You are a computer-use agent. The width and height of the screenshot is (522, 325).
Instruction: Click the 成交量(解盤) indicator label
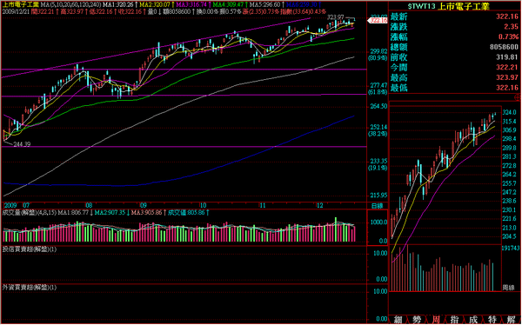point(19,212)
